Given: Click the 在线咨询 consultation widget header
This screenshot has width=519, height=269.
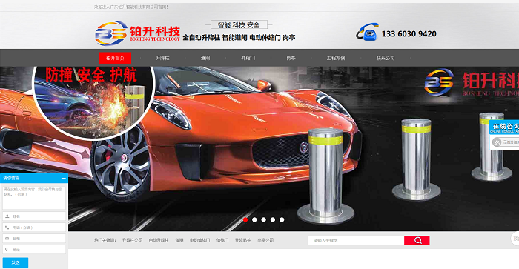Looking at the screenshot, I should [504, 127].
